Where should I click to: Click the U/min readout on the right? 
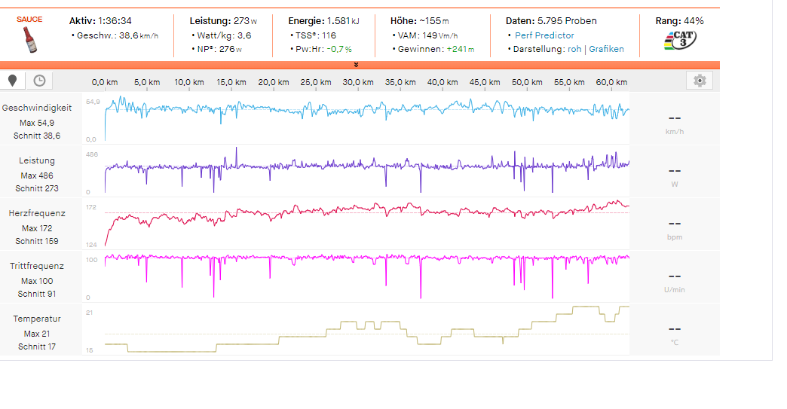675,282
